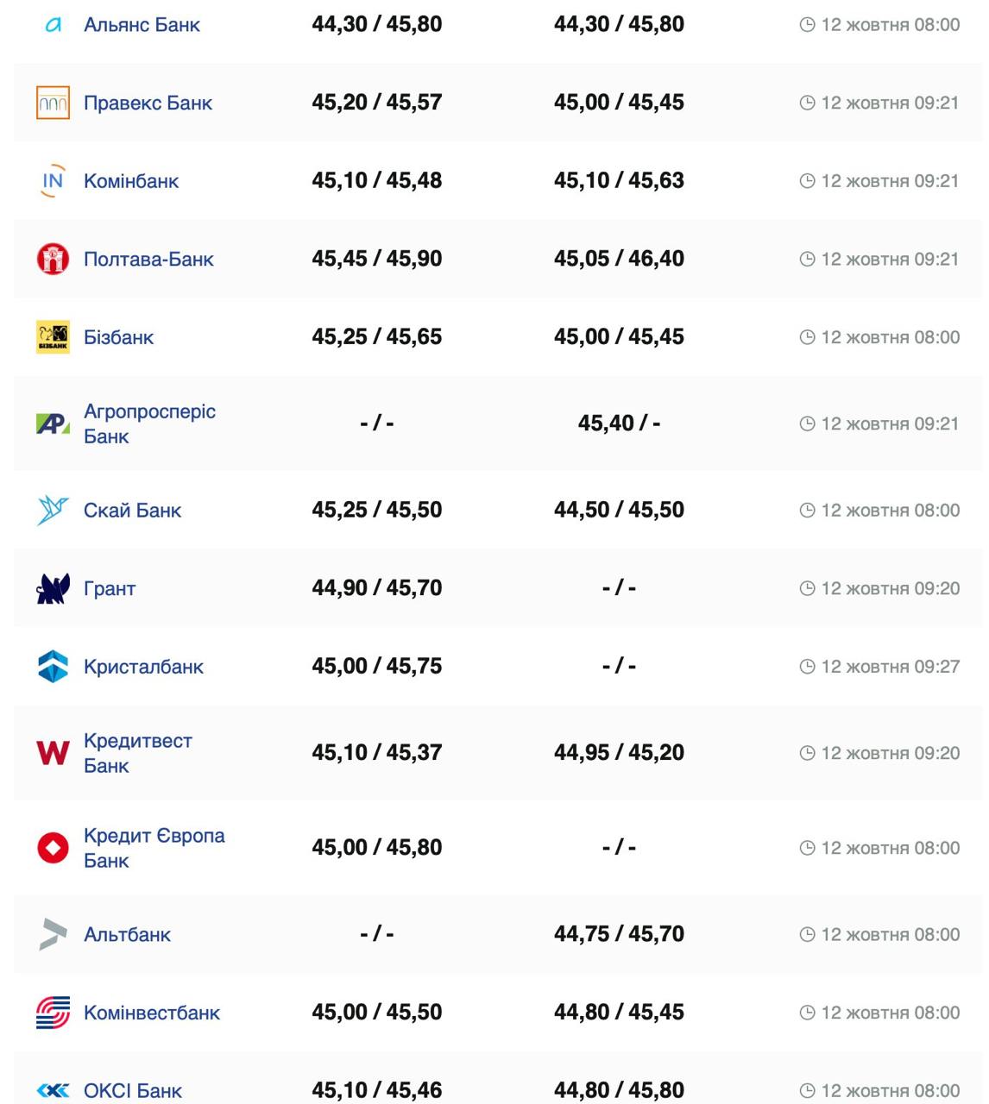
Task: Open the Полтава-Банк bank page link
Action: [148, 259]
